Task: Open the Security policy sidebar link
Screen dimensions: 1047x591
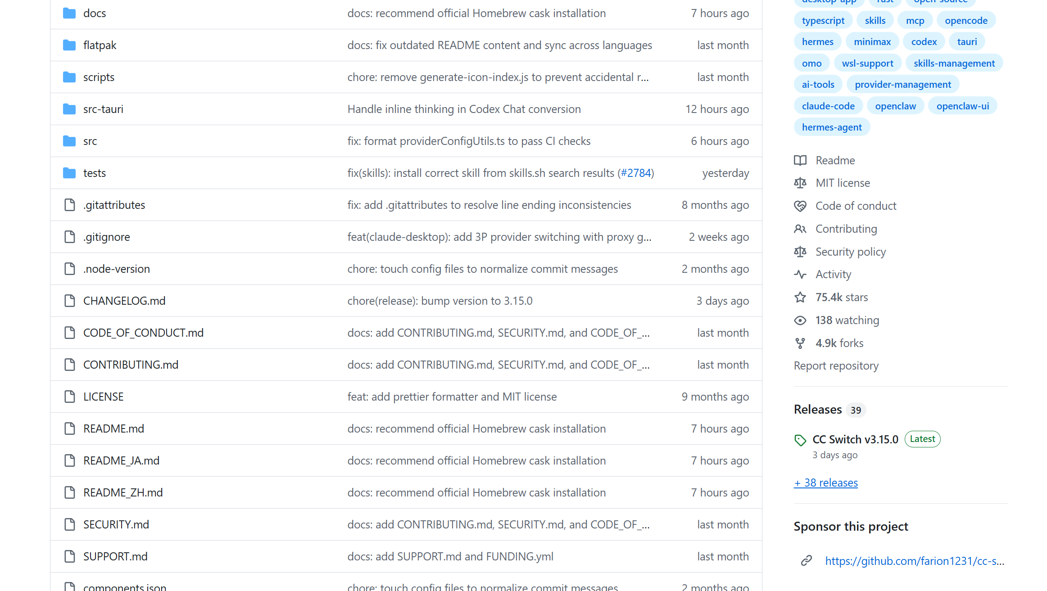Action: pyautogui.click(x=851, y=252)
